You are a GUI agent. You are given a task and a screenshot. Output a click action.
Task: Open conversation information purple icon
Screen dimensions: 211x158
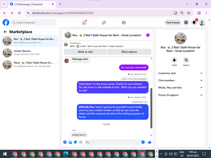[x=148, y=35]
